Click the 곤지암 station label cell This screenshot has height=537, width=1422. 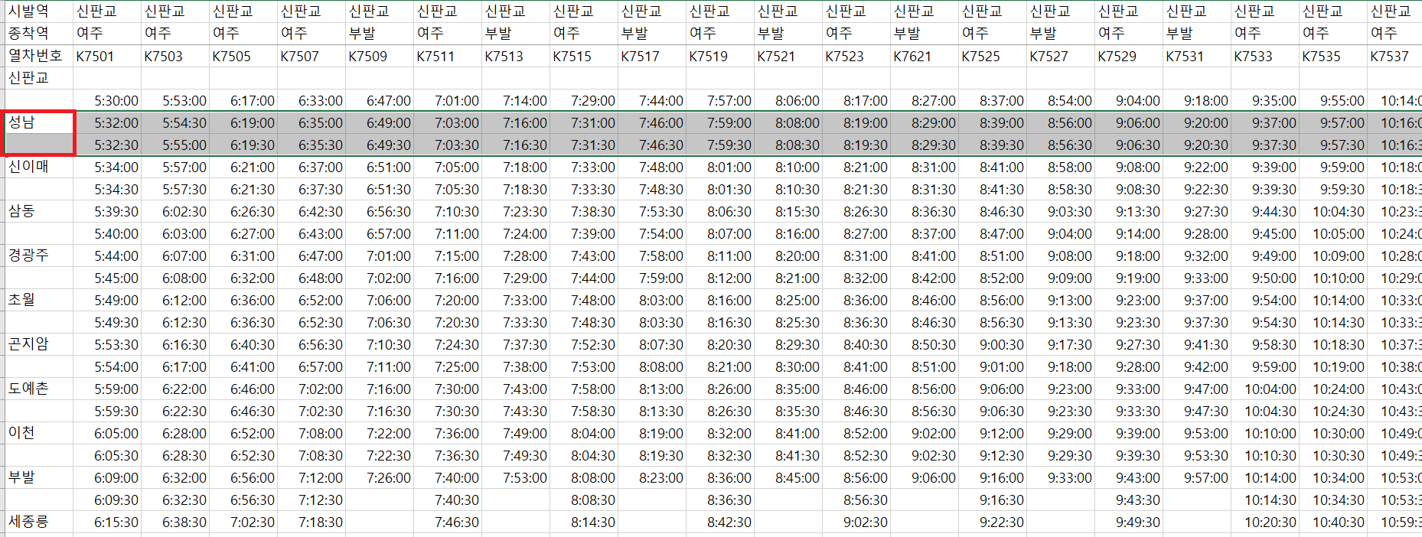tap(39, 344)
